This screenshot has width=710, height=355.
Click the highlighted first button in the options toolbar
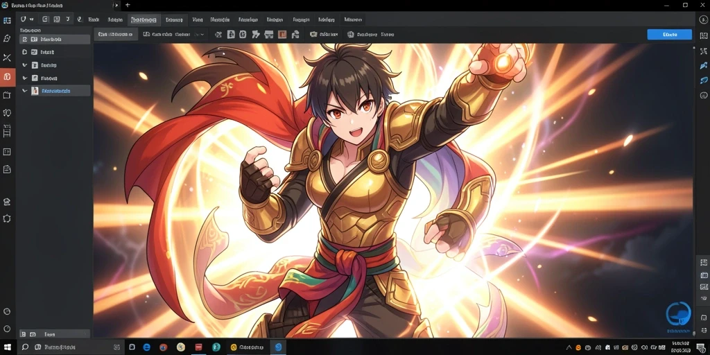coord(116,34)
